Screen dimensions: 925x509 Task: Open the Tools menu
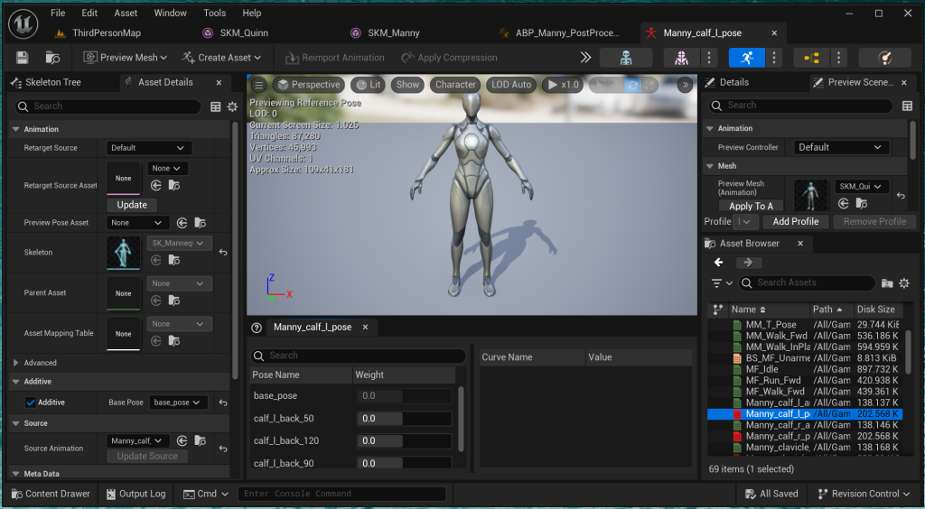coord(215,13)
